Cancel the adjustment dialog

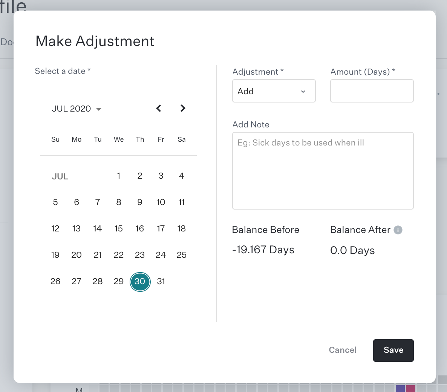(x=342, y=350)
